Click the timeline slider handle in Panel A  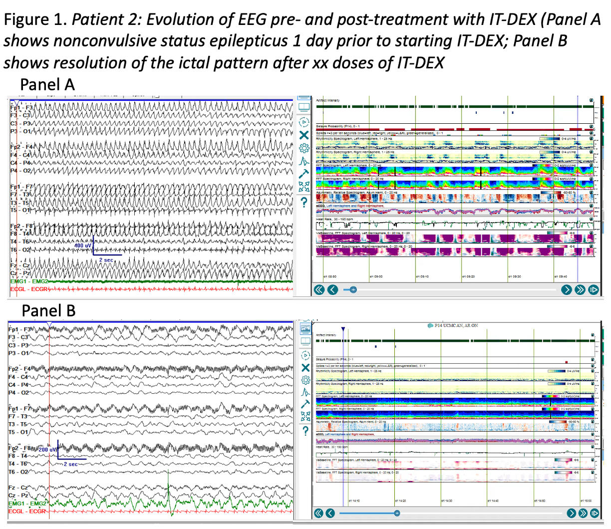coord(353,289)
